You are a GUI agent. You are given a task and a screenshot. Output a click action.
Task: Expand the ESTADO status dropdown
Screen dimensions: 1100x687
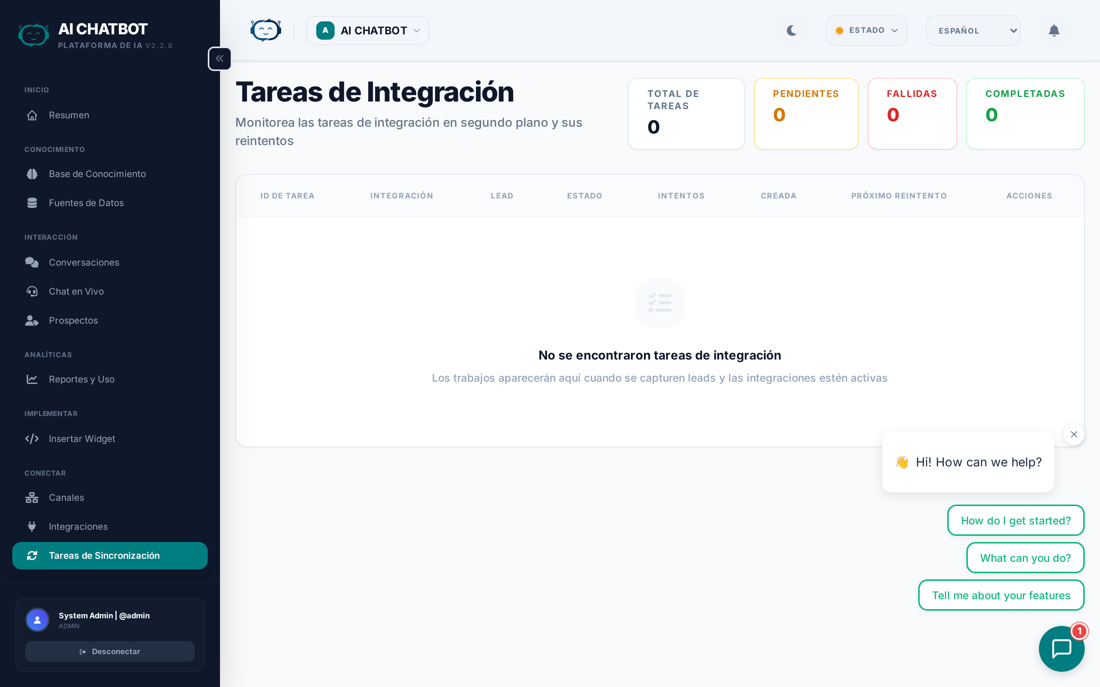[x=866, y=31]
